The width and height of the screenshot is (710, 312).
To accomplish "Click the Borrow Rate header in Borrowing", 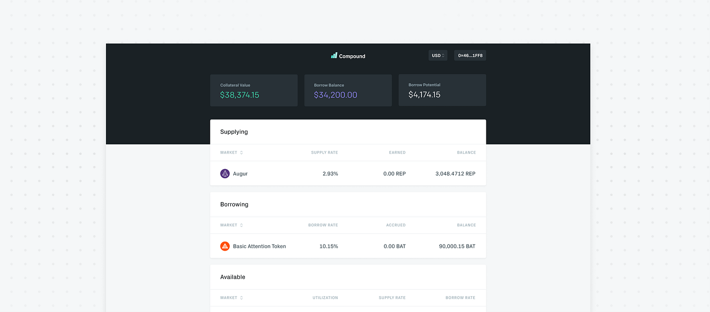I will pyautogui.click(x=323, y=225).
